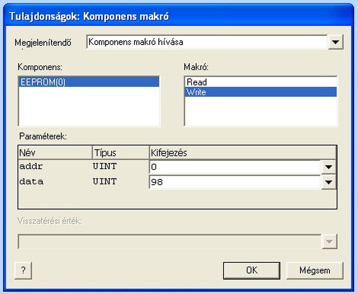The width and height of the screenshot is (358, 294).
Task: Click the Komponens makró hívása text field
Action: click(x=207, y=42)
